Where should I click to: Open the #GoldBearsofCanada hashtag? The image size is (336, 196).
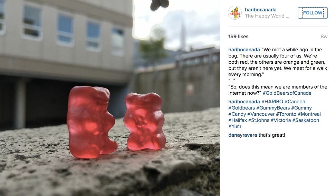[287, 93]
